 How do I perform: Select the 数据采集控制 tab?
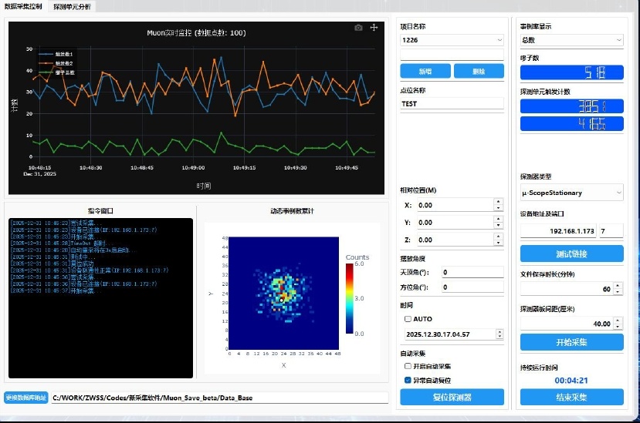(x=24, y=6)
